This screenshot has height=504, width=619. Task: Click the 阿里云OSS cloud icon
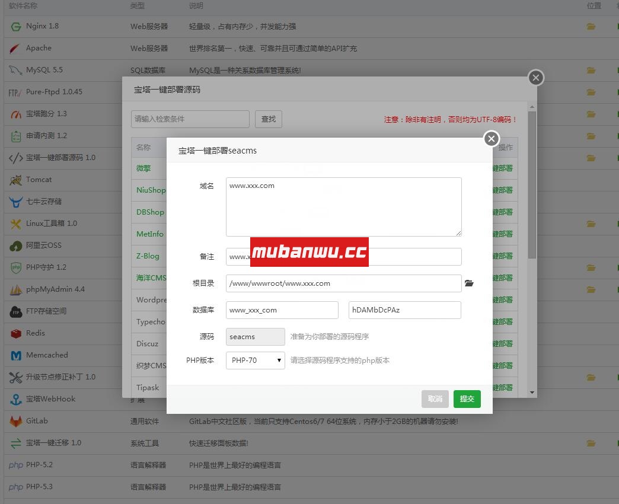coord(16,246)
